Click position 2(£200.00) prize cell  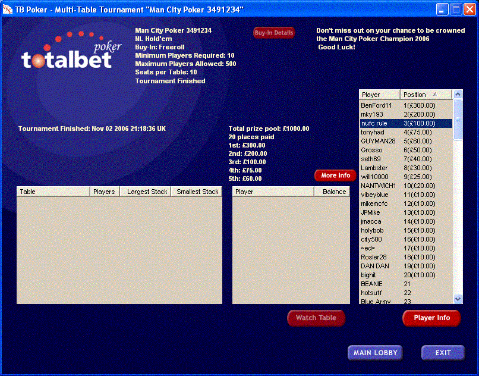(420, 114)
